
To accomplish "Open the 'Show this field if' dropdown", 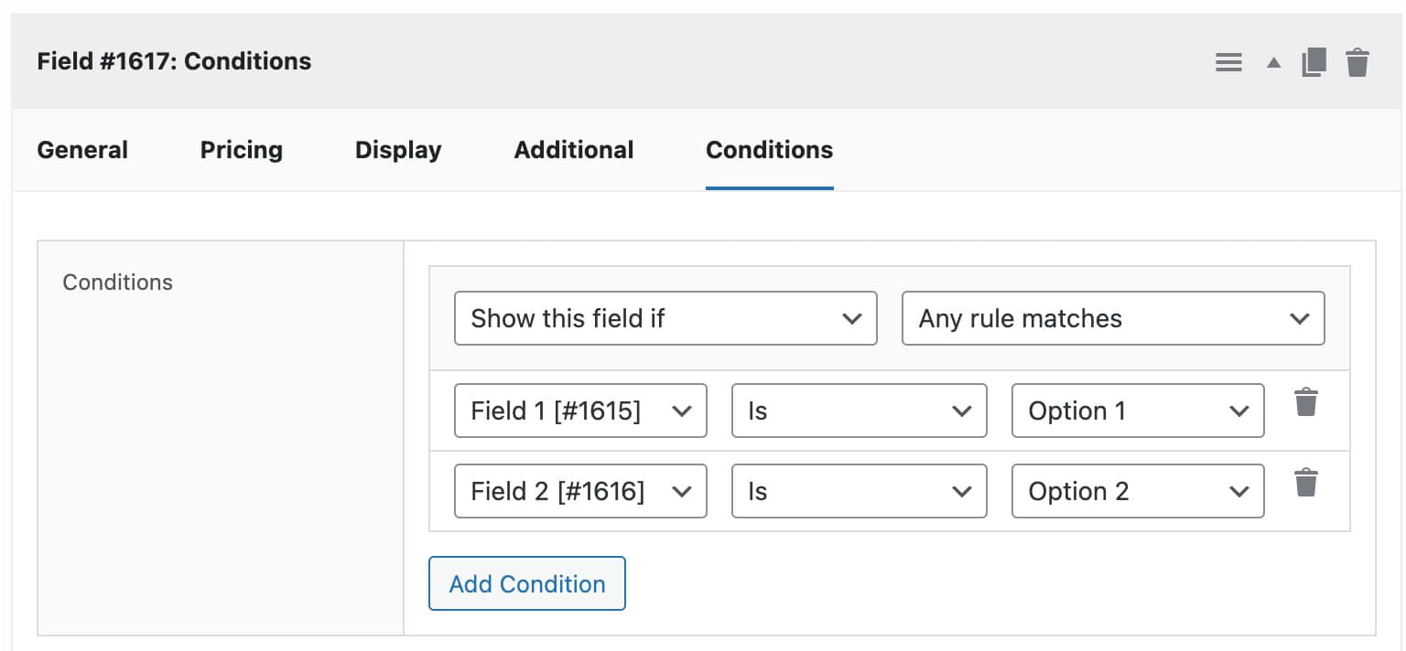I will coord(665,318).
